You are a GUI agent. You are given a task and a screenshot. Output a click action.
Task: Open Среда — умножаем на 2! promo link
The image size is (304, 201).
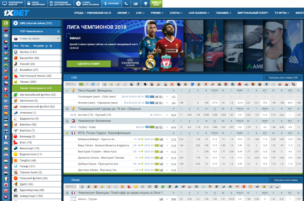click(x=93, y=13)
